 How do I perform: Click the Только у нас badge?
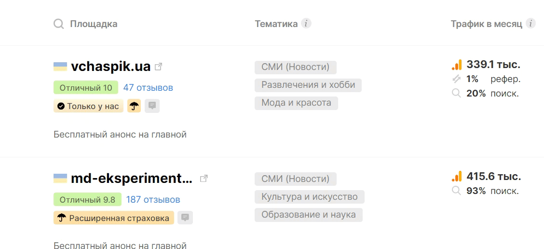[88, 106]
